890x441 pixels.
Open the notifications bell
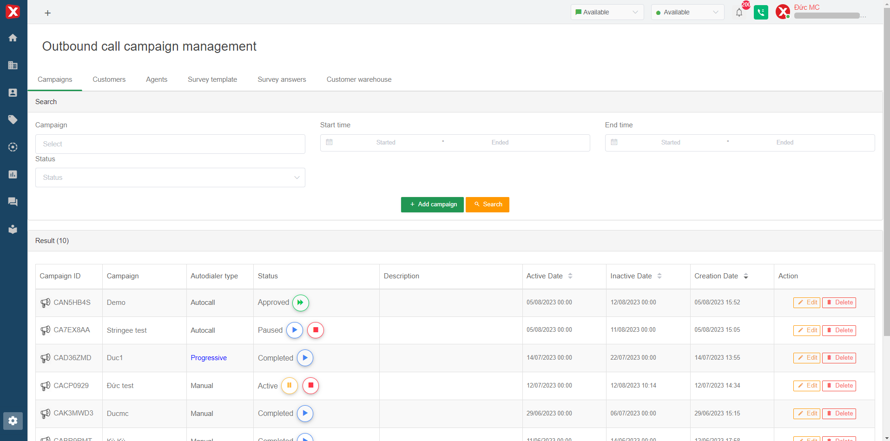click(x=739, y=13)
